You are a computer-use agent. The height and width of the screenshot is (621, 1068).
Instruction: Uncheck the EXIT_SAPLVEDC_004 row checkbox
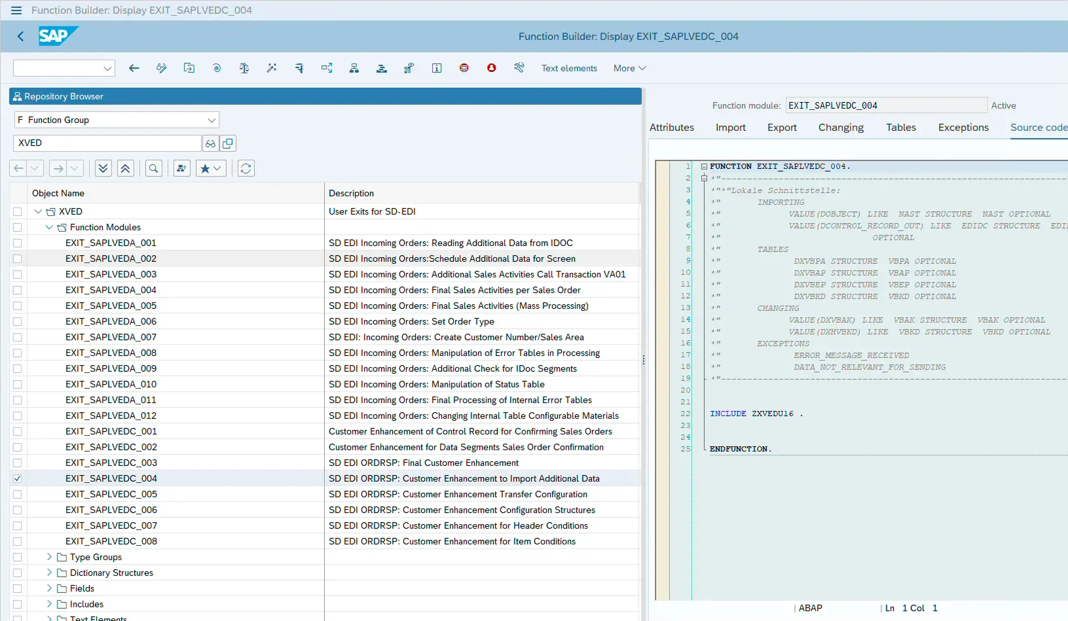coord(18,478)
